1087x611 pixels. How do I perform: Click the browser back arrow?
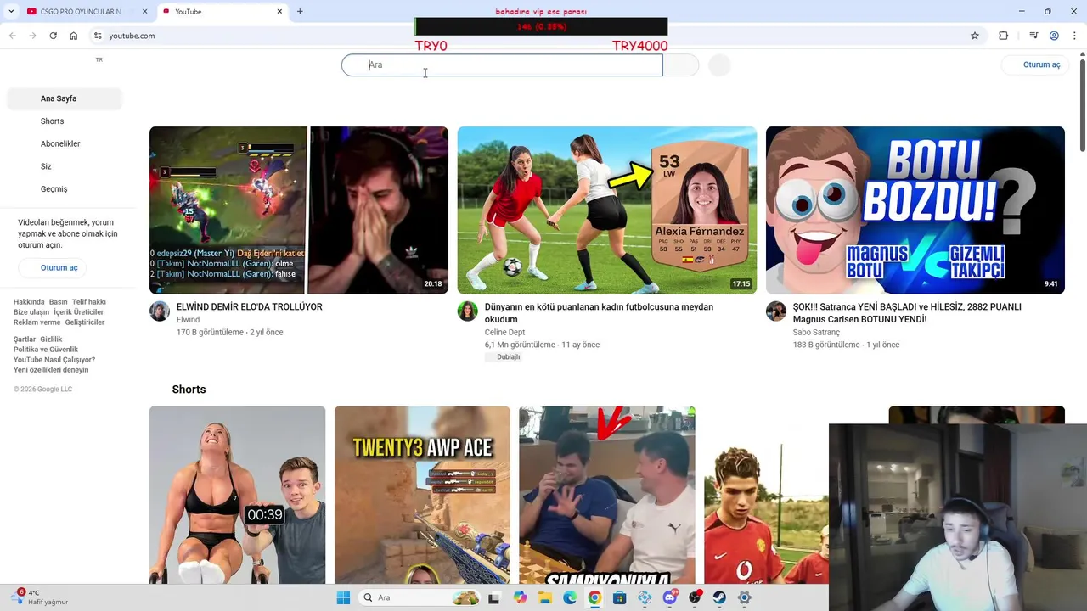tap(12, 36)
